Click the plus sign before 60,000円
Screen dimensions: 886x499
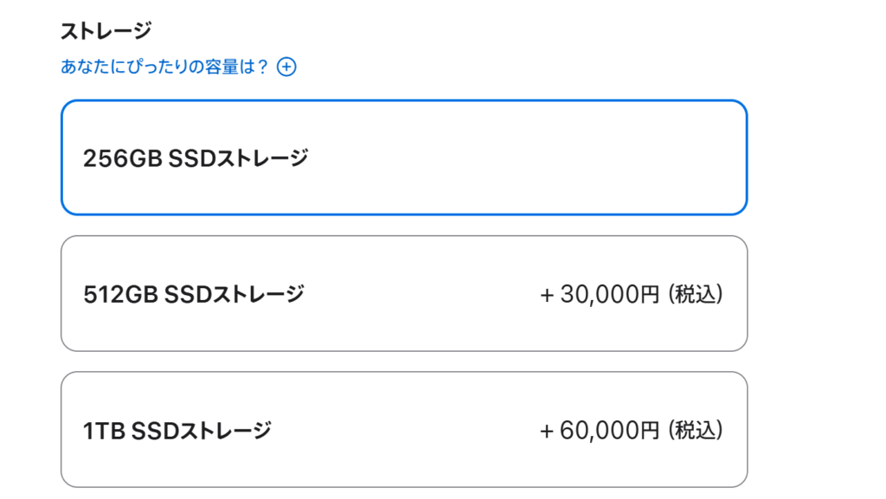[547, 432]
